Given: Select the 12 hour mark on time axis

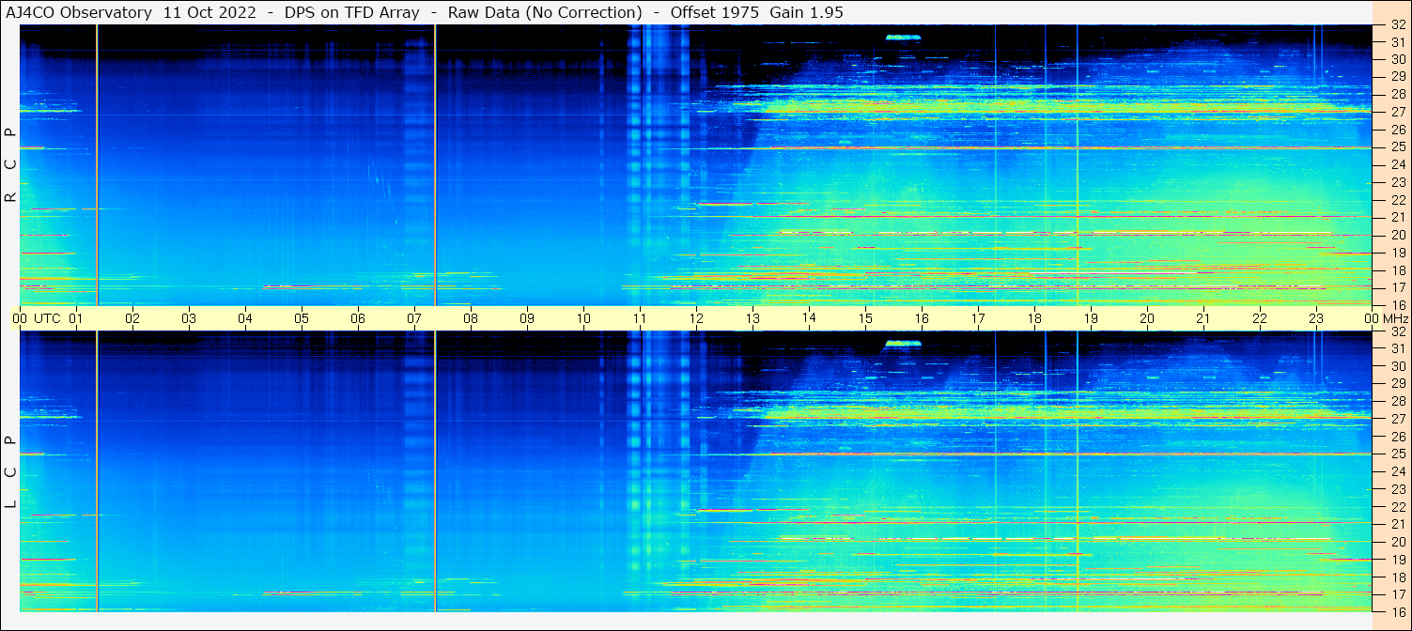Looking at the screenshot, I should tap(696, 318).
